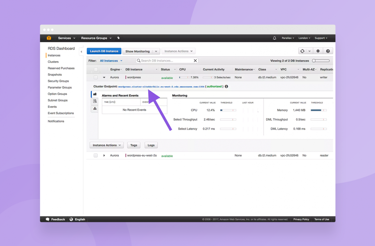Open the refresh options dropdown arrow
Viewport: 375px width, 246px height.
pyautogui.click(x=309, y=51)
